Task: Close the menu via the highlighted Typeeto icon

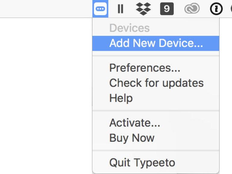Action: 100,9
